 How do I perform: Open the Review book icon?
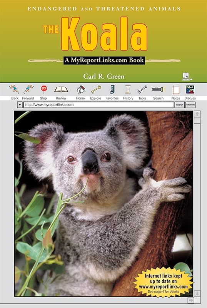pos(61,89)
